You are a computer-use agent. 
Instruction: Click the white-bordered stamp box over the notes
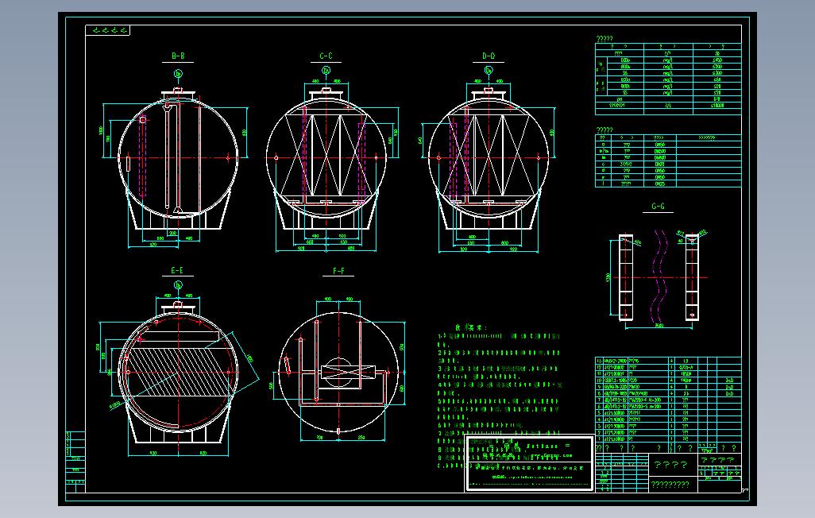point(529,463)
